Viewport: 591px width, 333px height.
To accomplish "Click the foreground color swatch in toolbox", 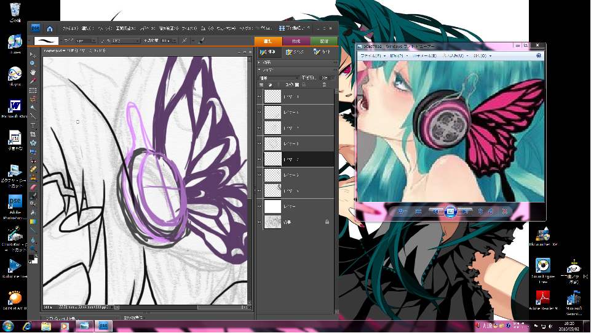I will (x=31, y=257).
